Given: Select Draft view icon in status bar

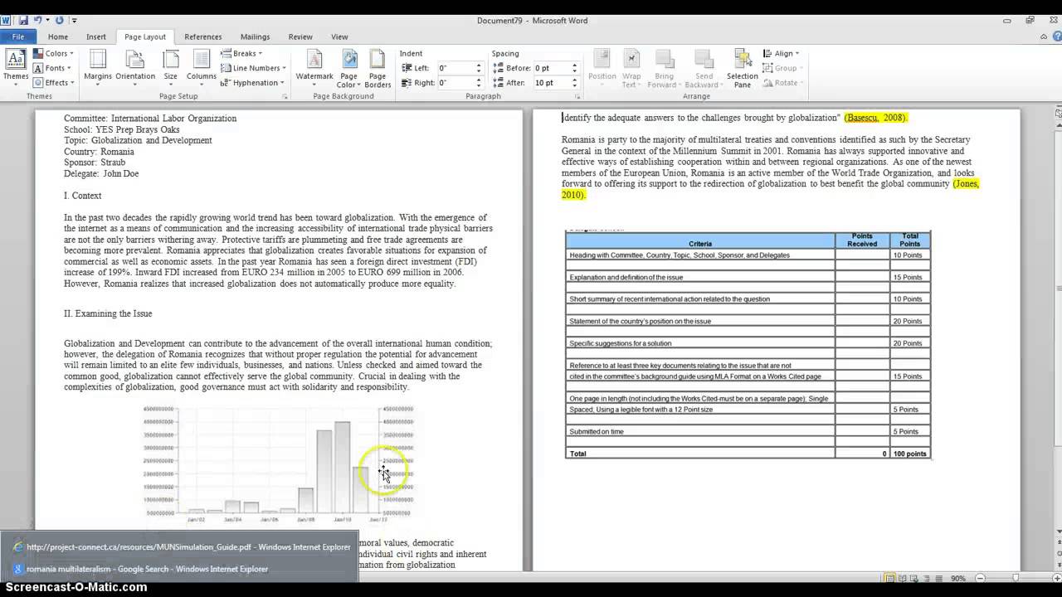Looking at the screenshot, I should [x=939, y=578].
